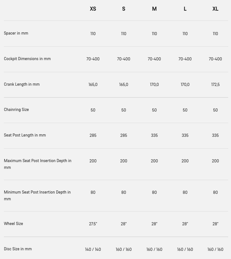The image size is (231, 259).
Task: Click the 172,5 crank length value for XL
Action: (x=215, y=85)
